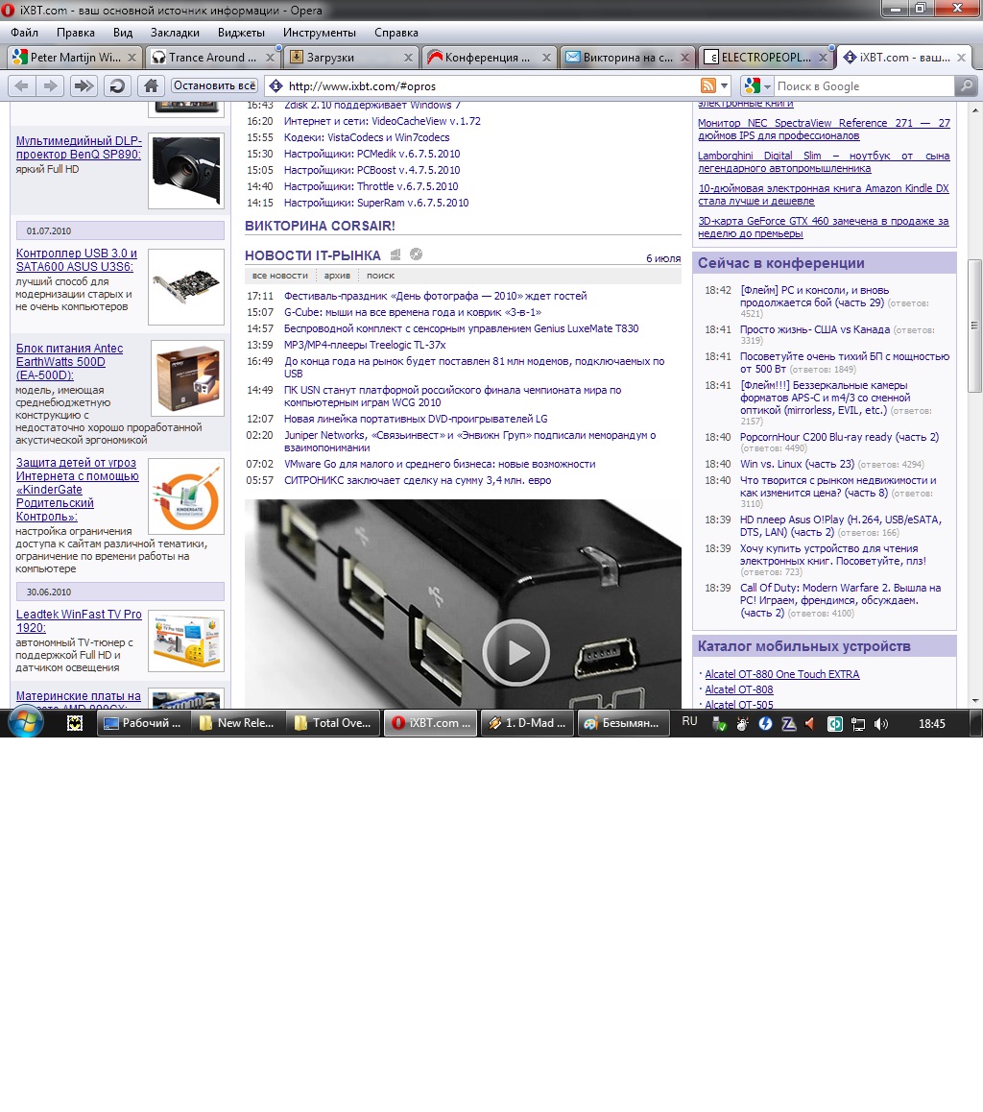Image resolution: width=983 pixels, height=1112 pixels.
Task: Open the 'Leadtek WinFast TV Pro 1920' link
Action: coord(79,620)
